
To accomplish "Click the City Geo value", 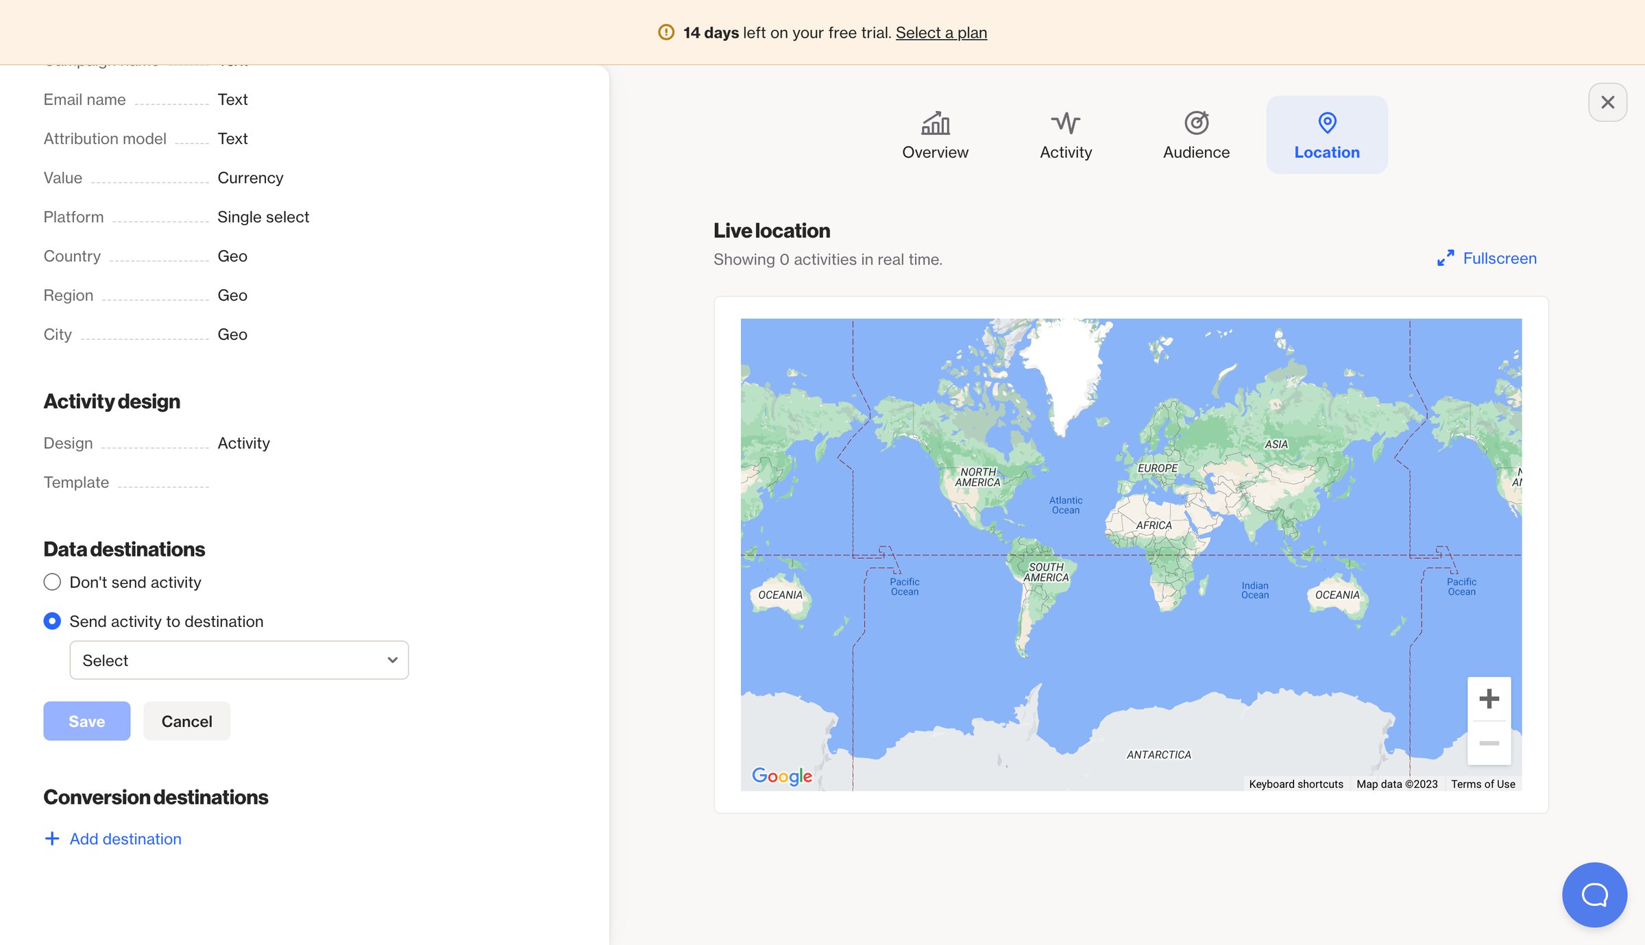I will pyautogui.click(x=232, y=334).
